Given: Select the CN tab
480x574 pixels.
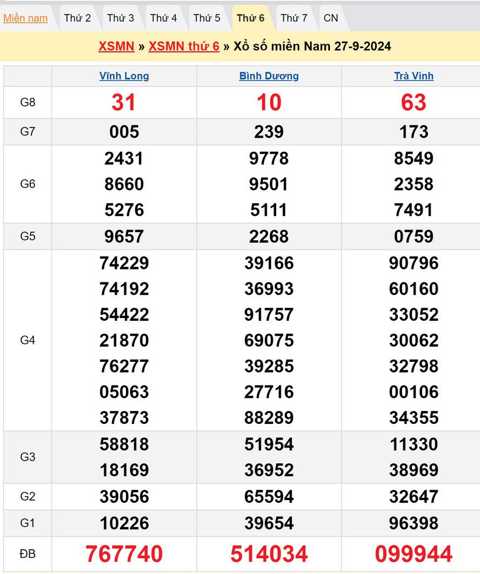Looking at the screenshot, I should tap(331, 18).
